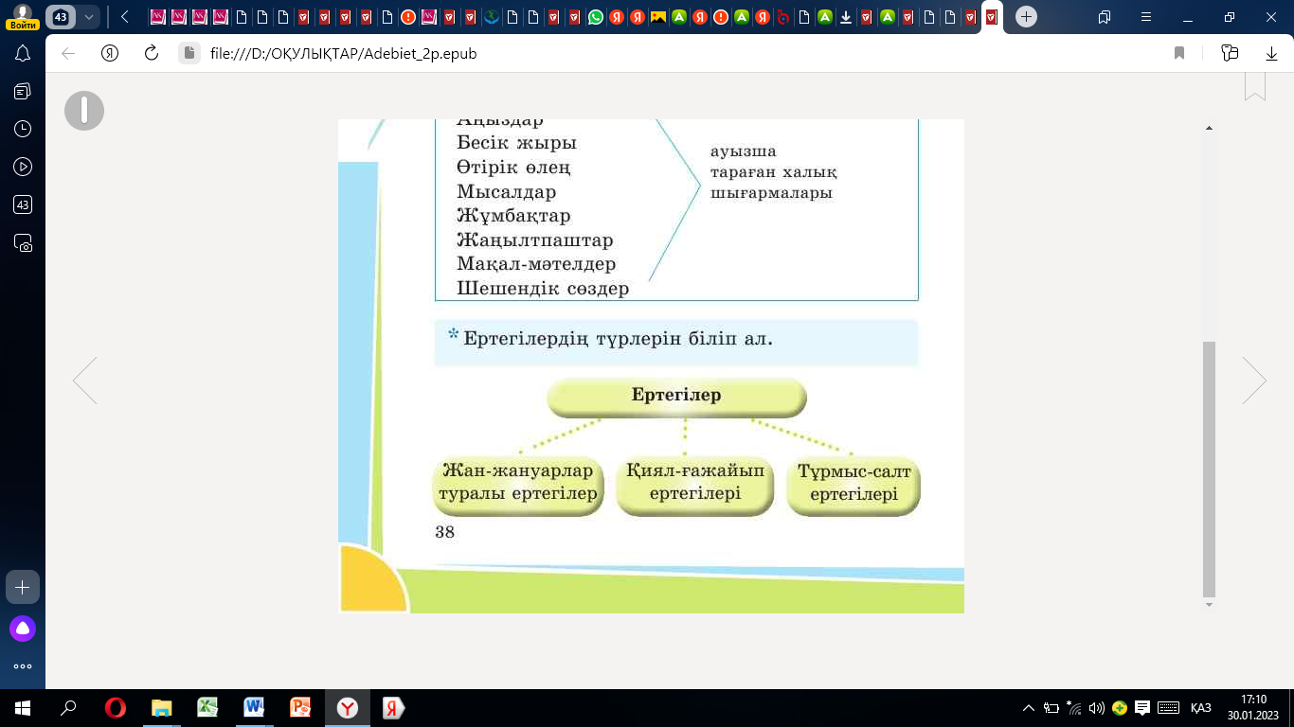
Task: Click the "Қиял-ғажайып ертегілері" box
Action: [x=694, y=485]
